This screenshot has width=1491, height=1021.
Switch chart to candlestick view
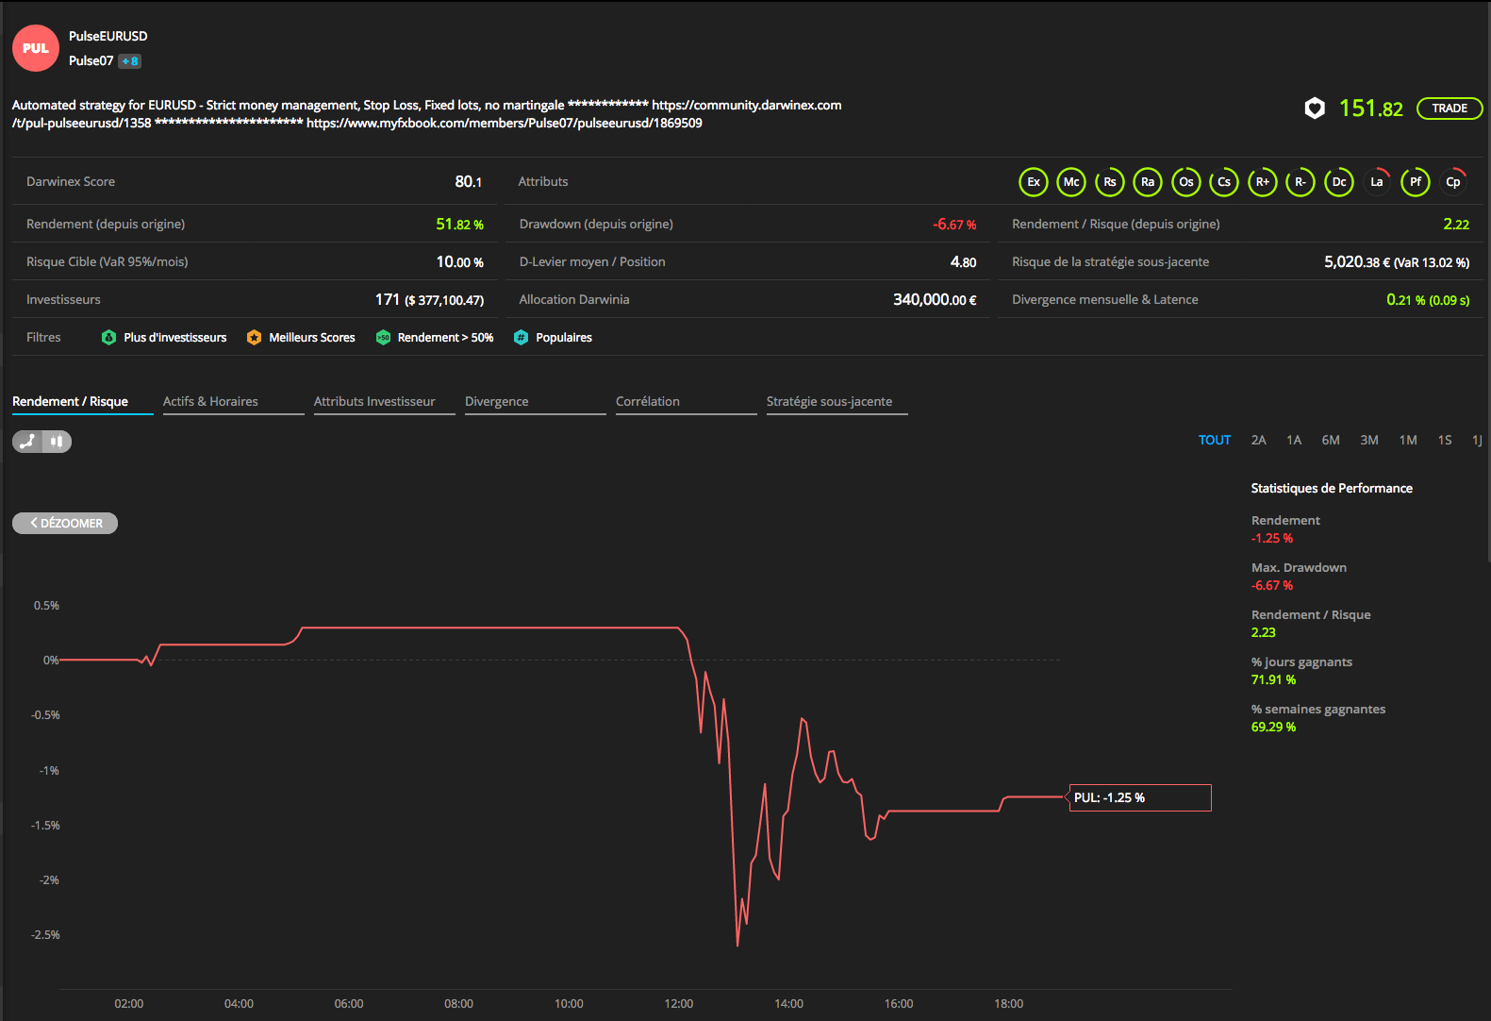click(x=57, y=441)
